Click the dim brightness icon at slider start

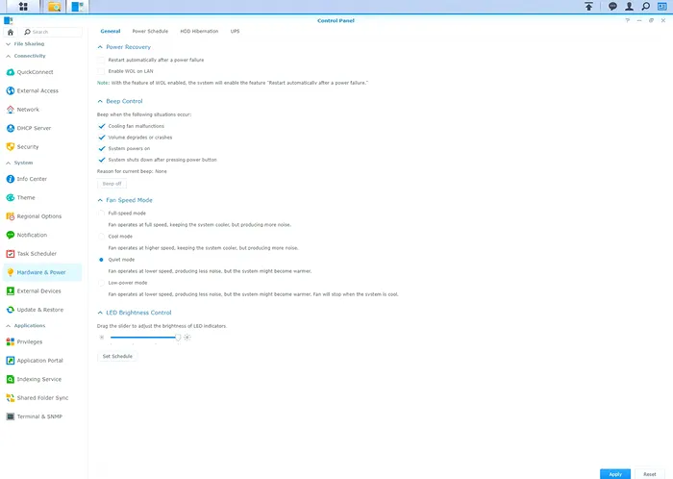(102, 338)
